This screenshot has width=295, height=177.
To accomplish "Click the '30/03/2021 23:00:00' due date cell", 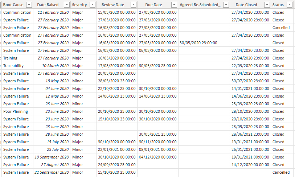I will [x=157, y=134].
